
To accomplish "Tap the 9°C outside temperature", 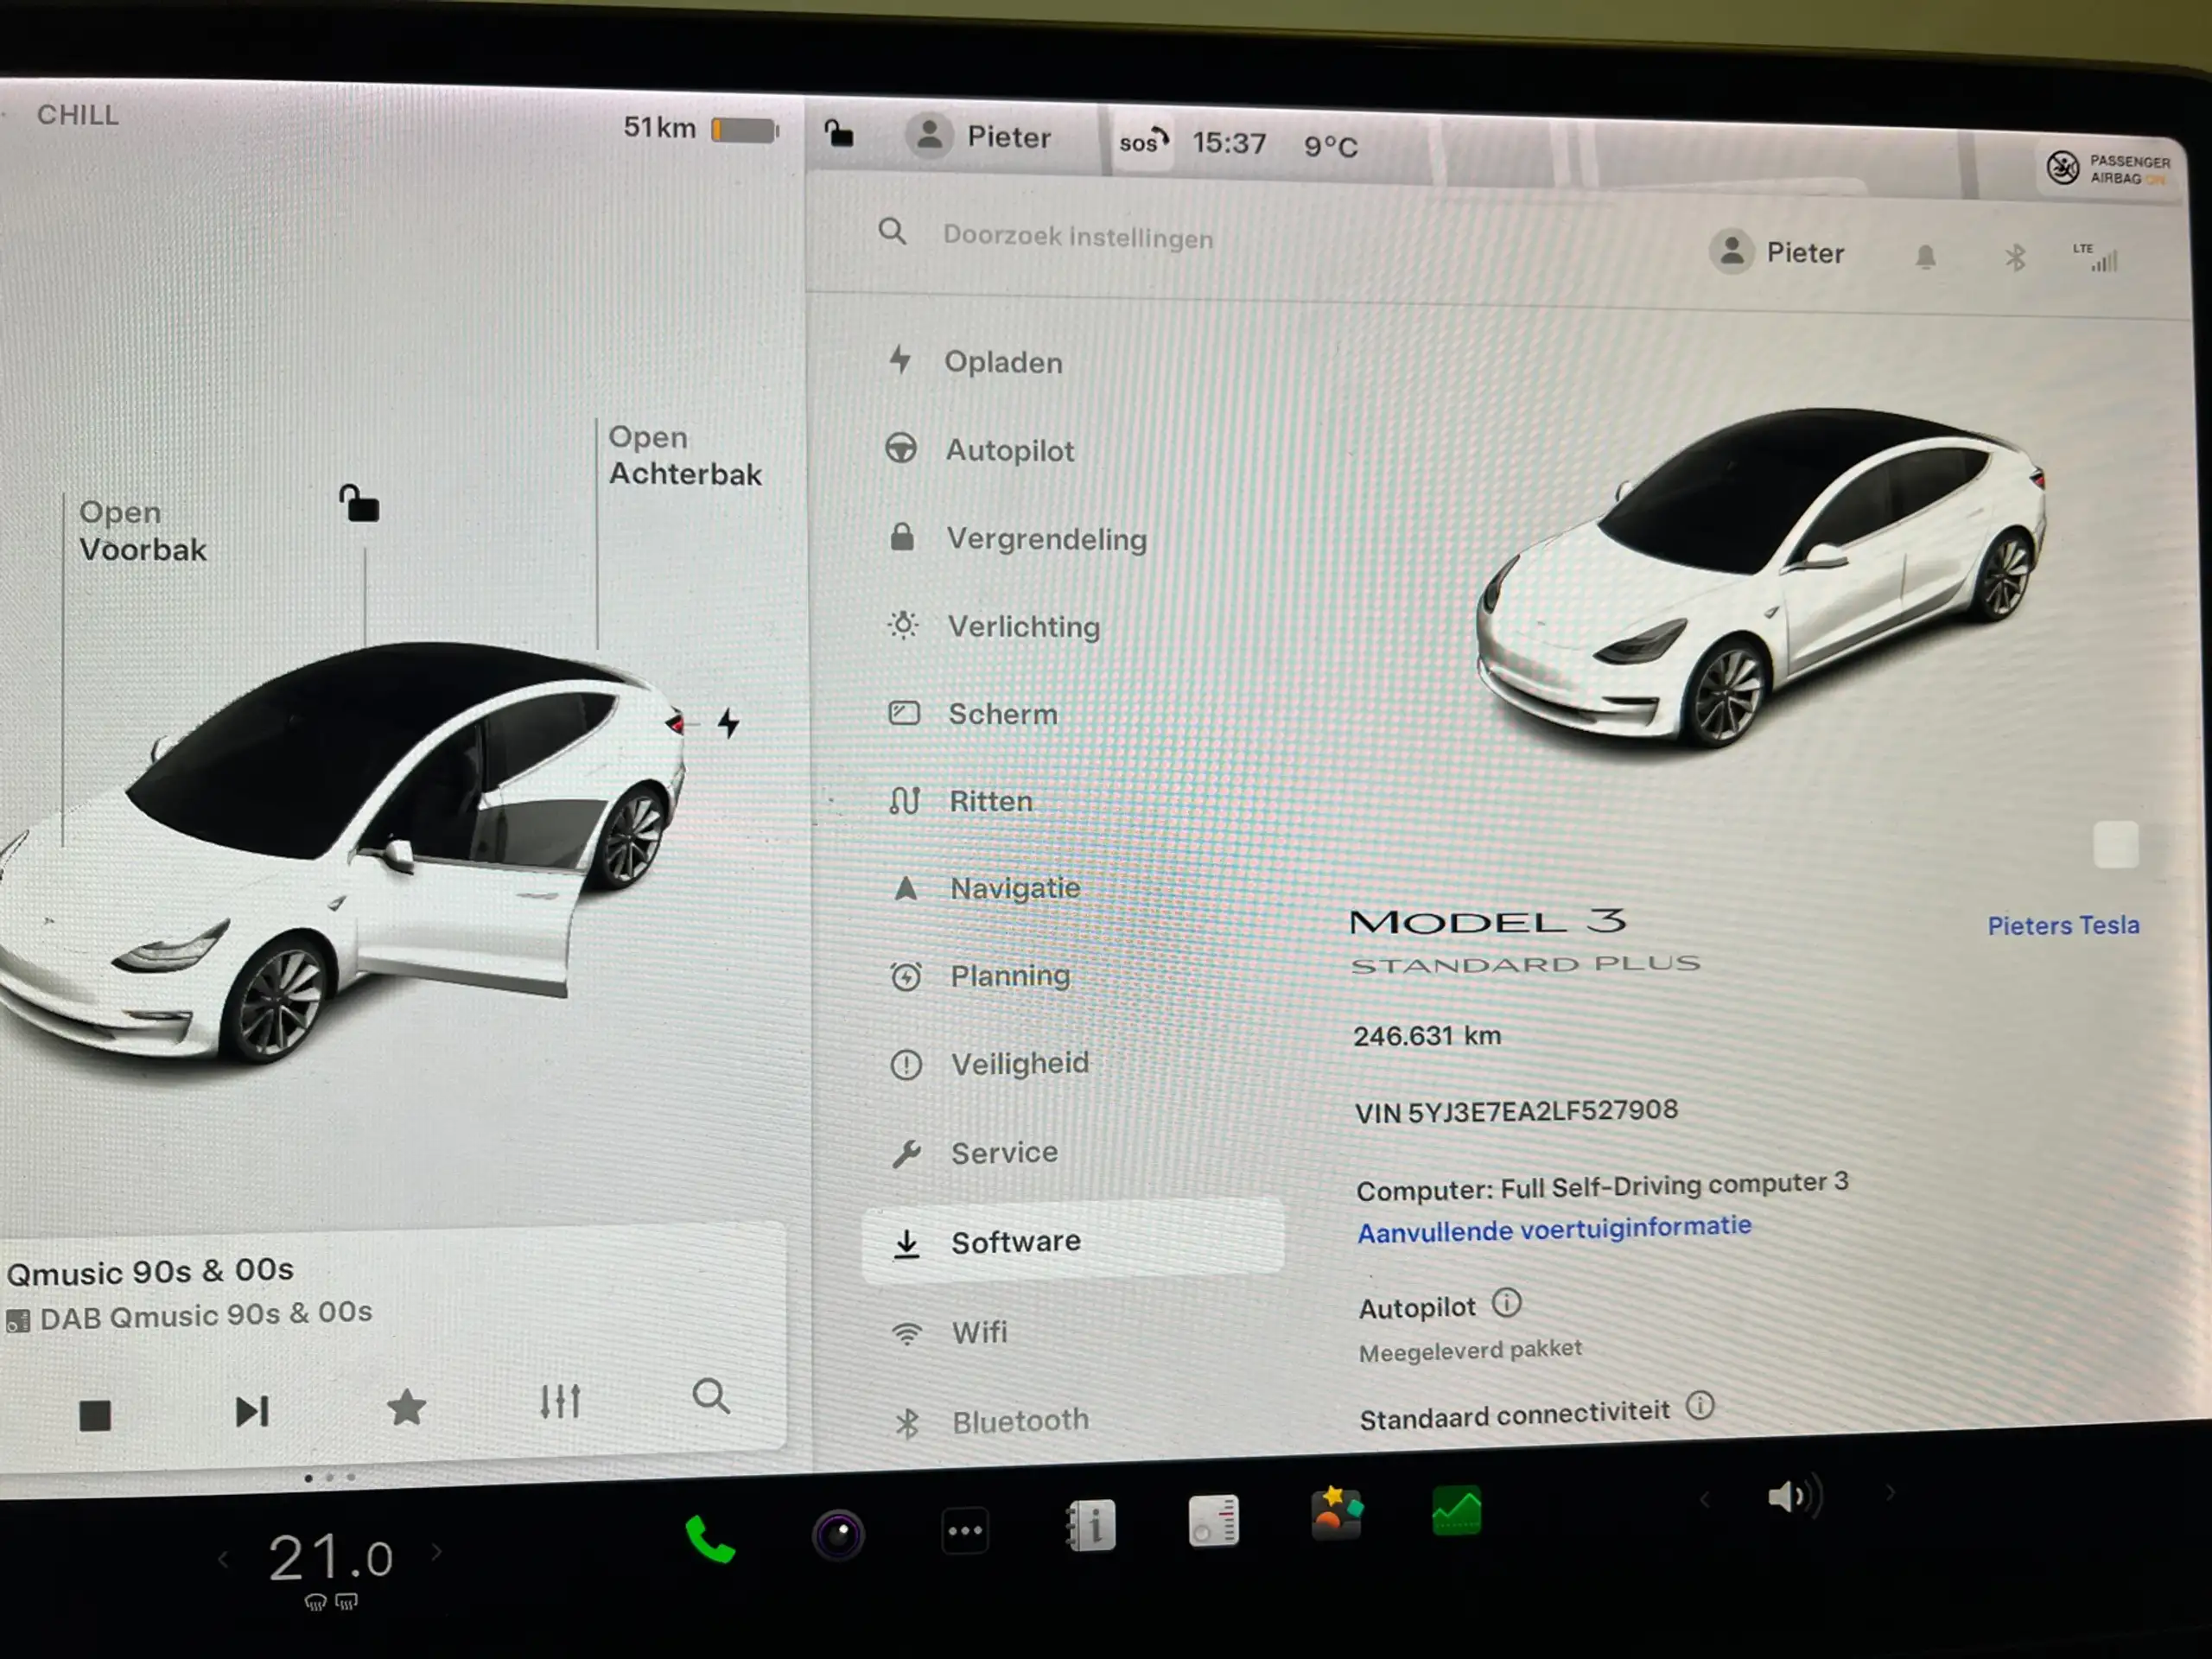I will pyautogui.click(x=1331, y=146).
